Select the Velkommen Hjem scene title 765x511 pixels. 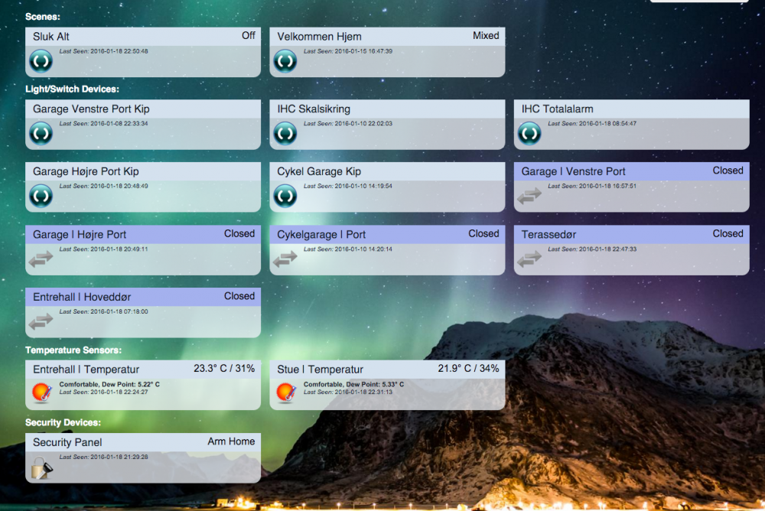click(319, 37)
